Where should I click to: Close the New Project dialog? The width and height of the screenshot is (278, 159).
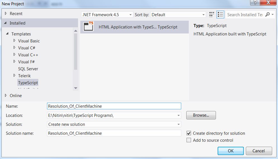coord(268,3)
